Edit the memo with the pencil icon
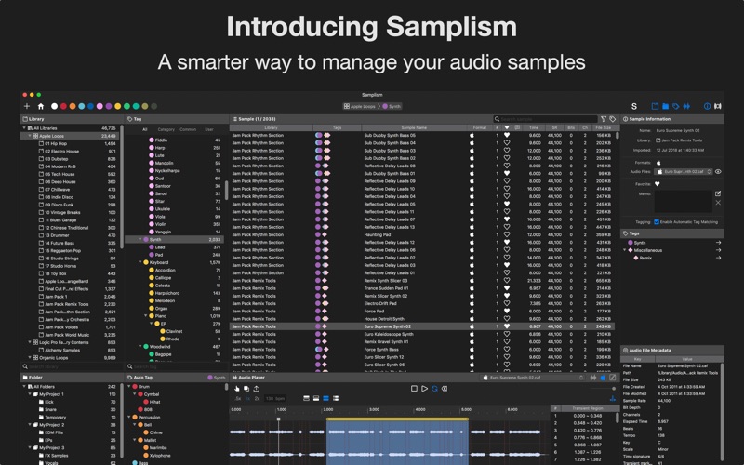The width and height of the screenshot is (744, 465). 718,193
